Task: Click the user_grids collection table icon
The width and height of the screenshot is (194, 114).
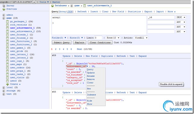Action: click(8, 51)
